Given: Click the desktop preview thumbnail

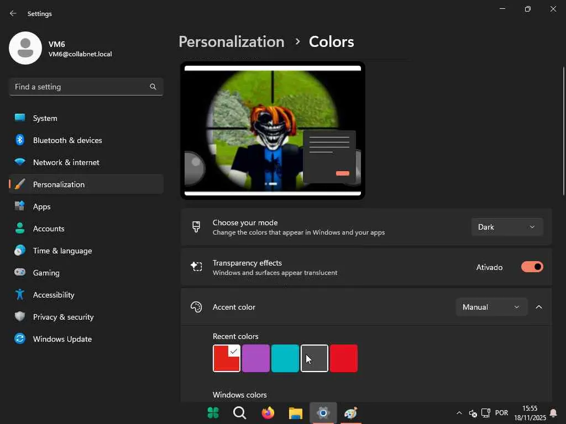Looking at the screenshot, I should click(x=272, y=130).
